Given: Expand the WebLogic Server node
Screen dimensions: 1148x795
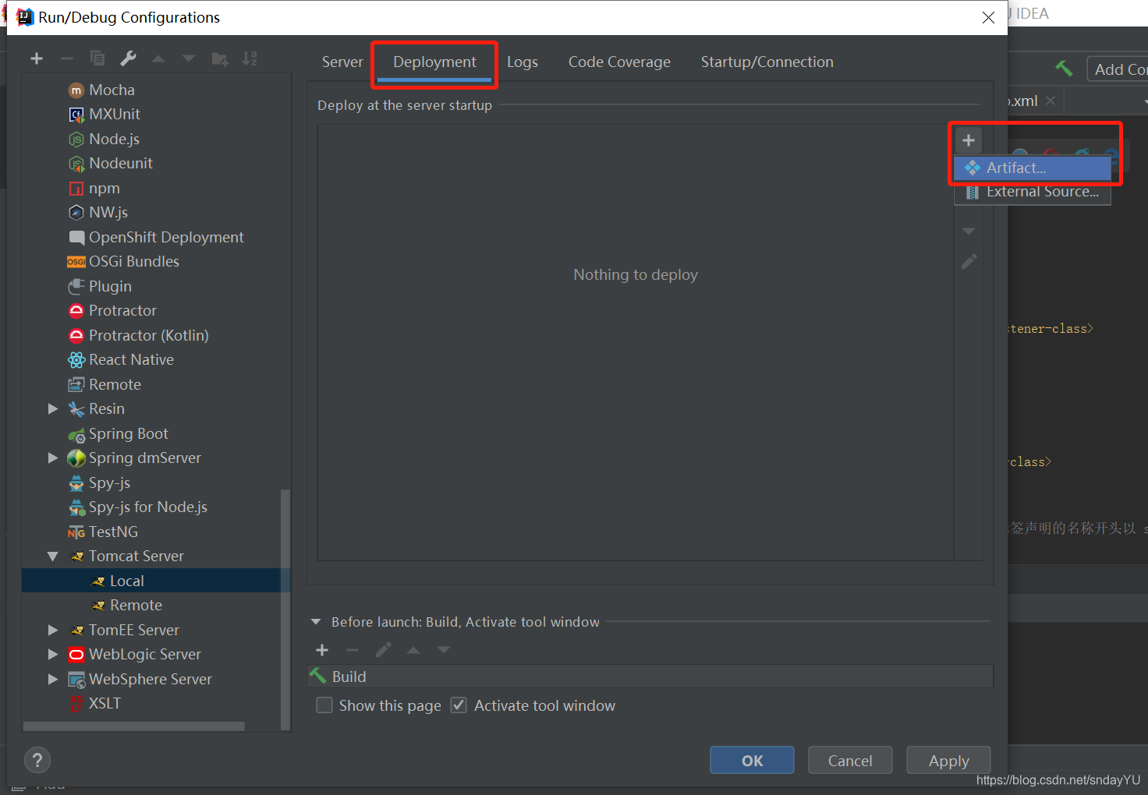Looking at the screenshot, I should tap(53, 654).
